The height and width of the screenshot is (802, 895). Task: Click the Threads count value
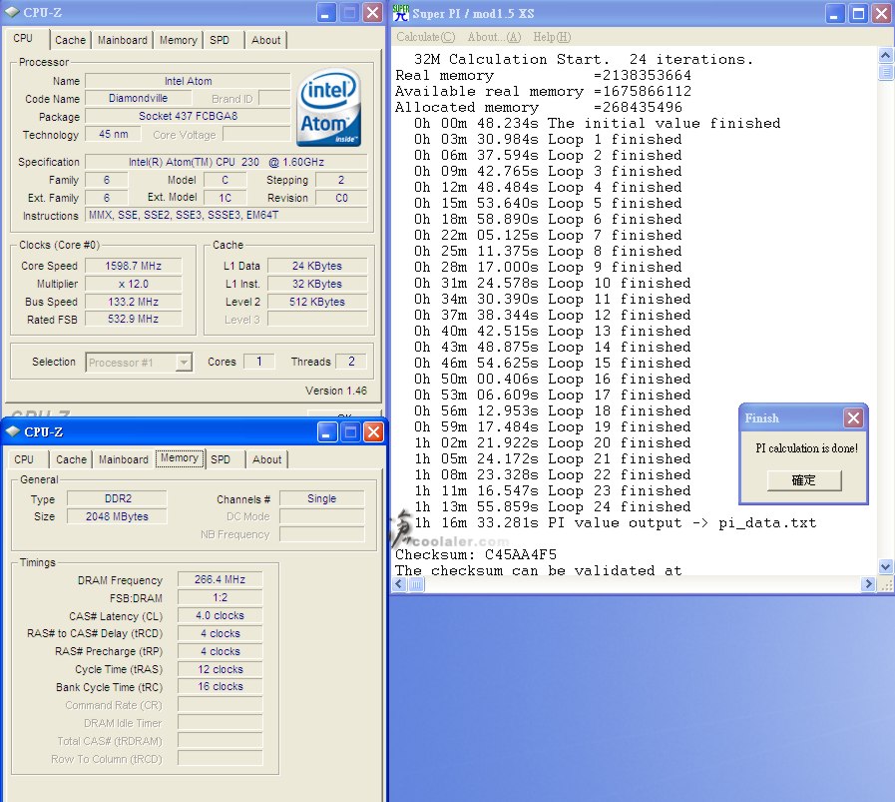351,361
